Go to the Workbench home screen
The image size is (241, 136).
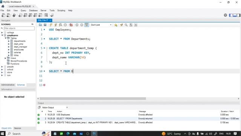pos(3,6)
